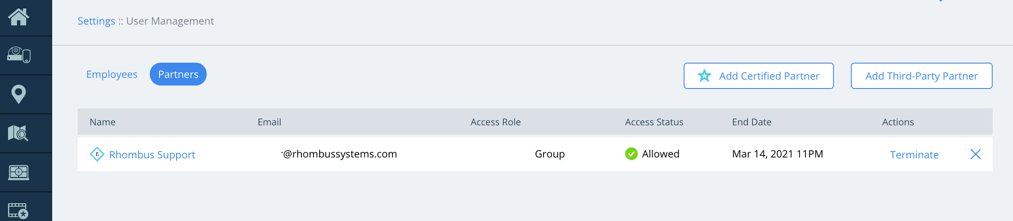The image size is (1013, 221).
Task: Go to the Home dashboard icon
Action: pyautogui.click(x=19, y=17)
